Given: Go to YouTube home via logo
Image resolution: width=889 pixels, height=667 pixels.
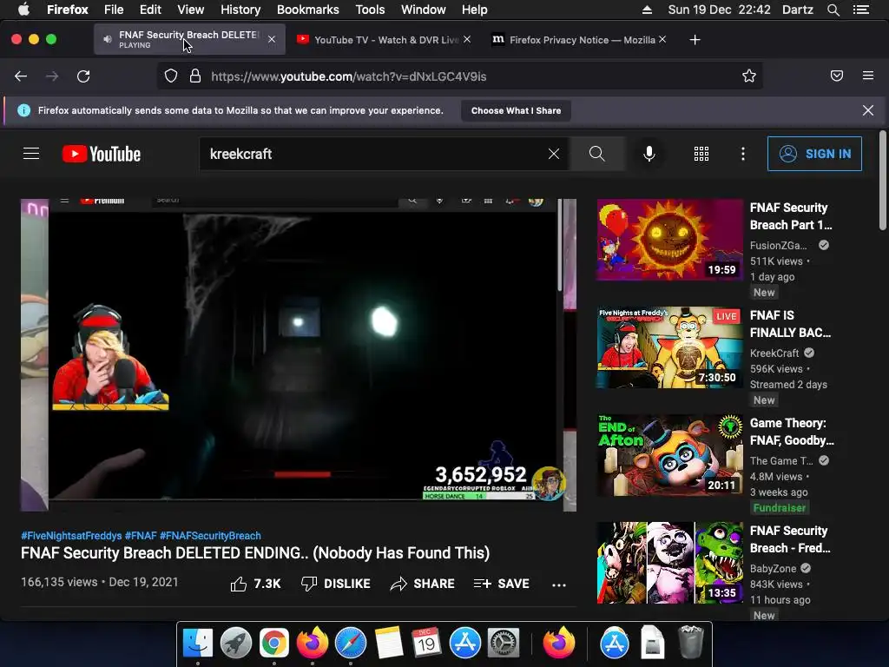Looking at the screenshot, I should (x=102, y=154).
